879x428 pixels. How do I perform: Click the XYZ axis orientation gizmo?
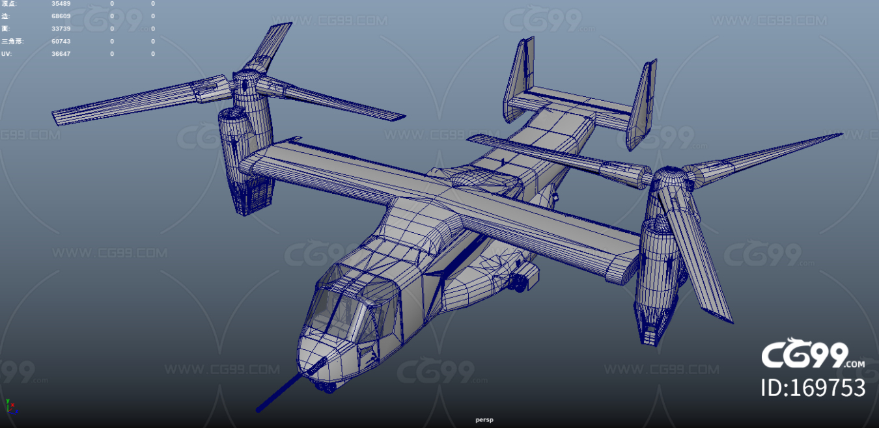click(10, 406)
